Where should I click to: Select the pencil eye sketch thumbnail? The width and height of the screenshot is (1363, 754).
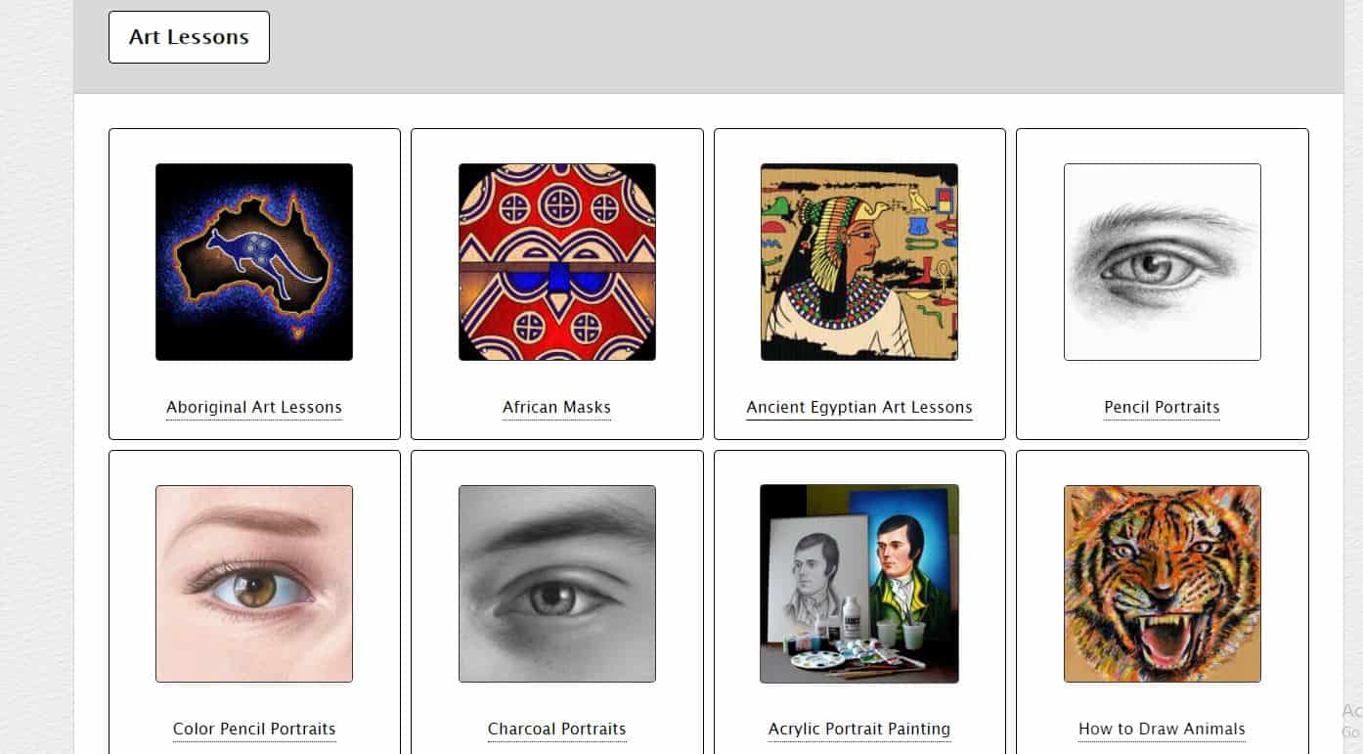pos(1163,262)
